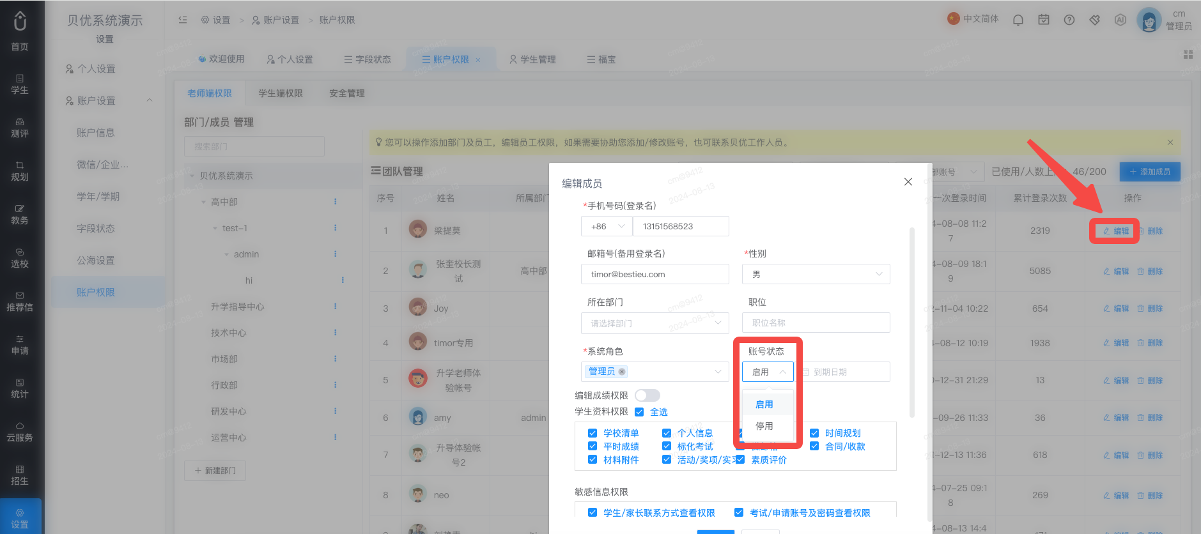Click 新建部门 button
1201x534 pixels.
(x=215, y=471)
